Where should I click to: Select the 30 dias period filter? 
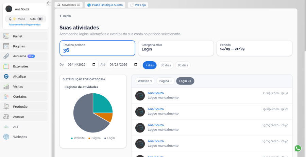166,65
